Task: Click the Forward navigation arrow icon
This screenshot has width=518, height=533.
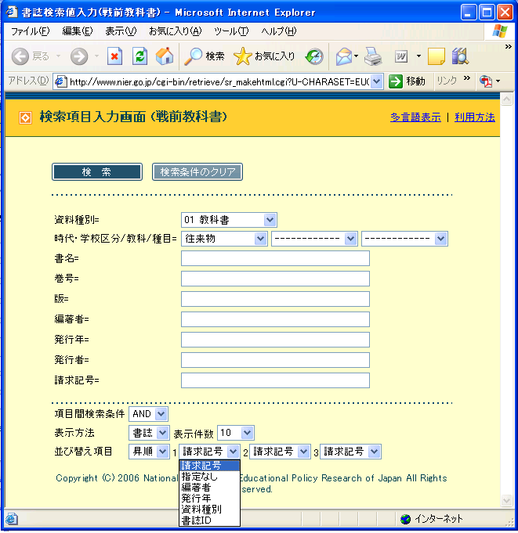Action: (79, 56)
